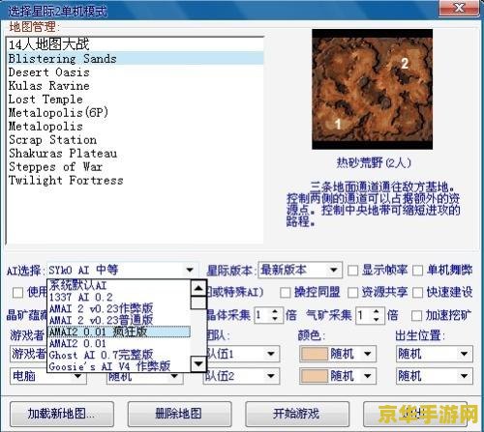Select 1337 AI 0.2 option
Screen dimensions: 484x432
(x=119, y=297)
